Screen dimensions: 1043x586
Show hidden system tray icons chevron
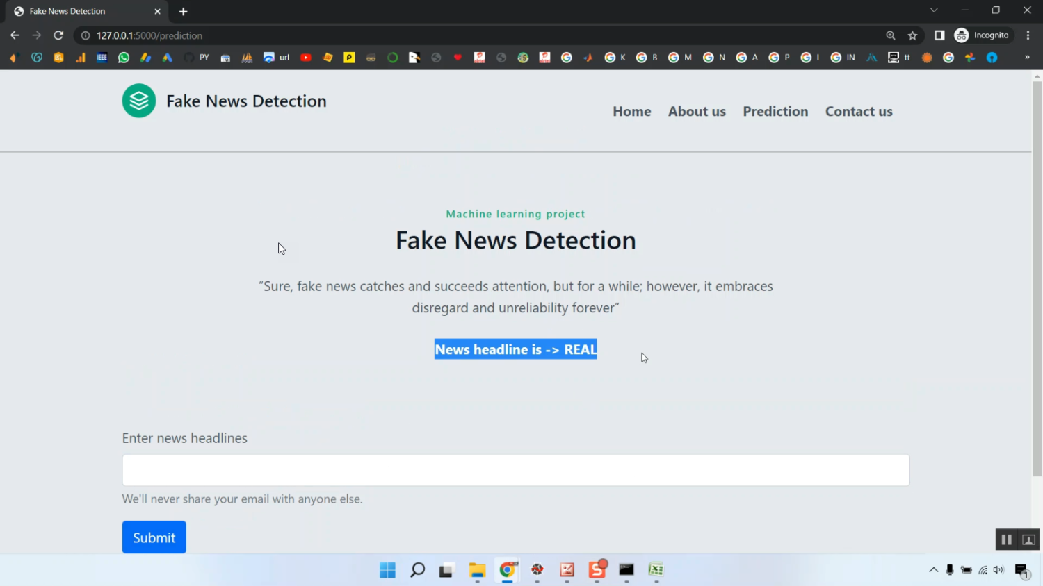coord(933,570)
